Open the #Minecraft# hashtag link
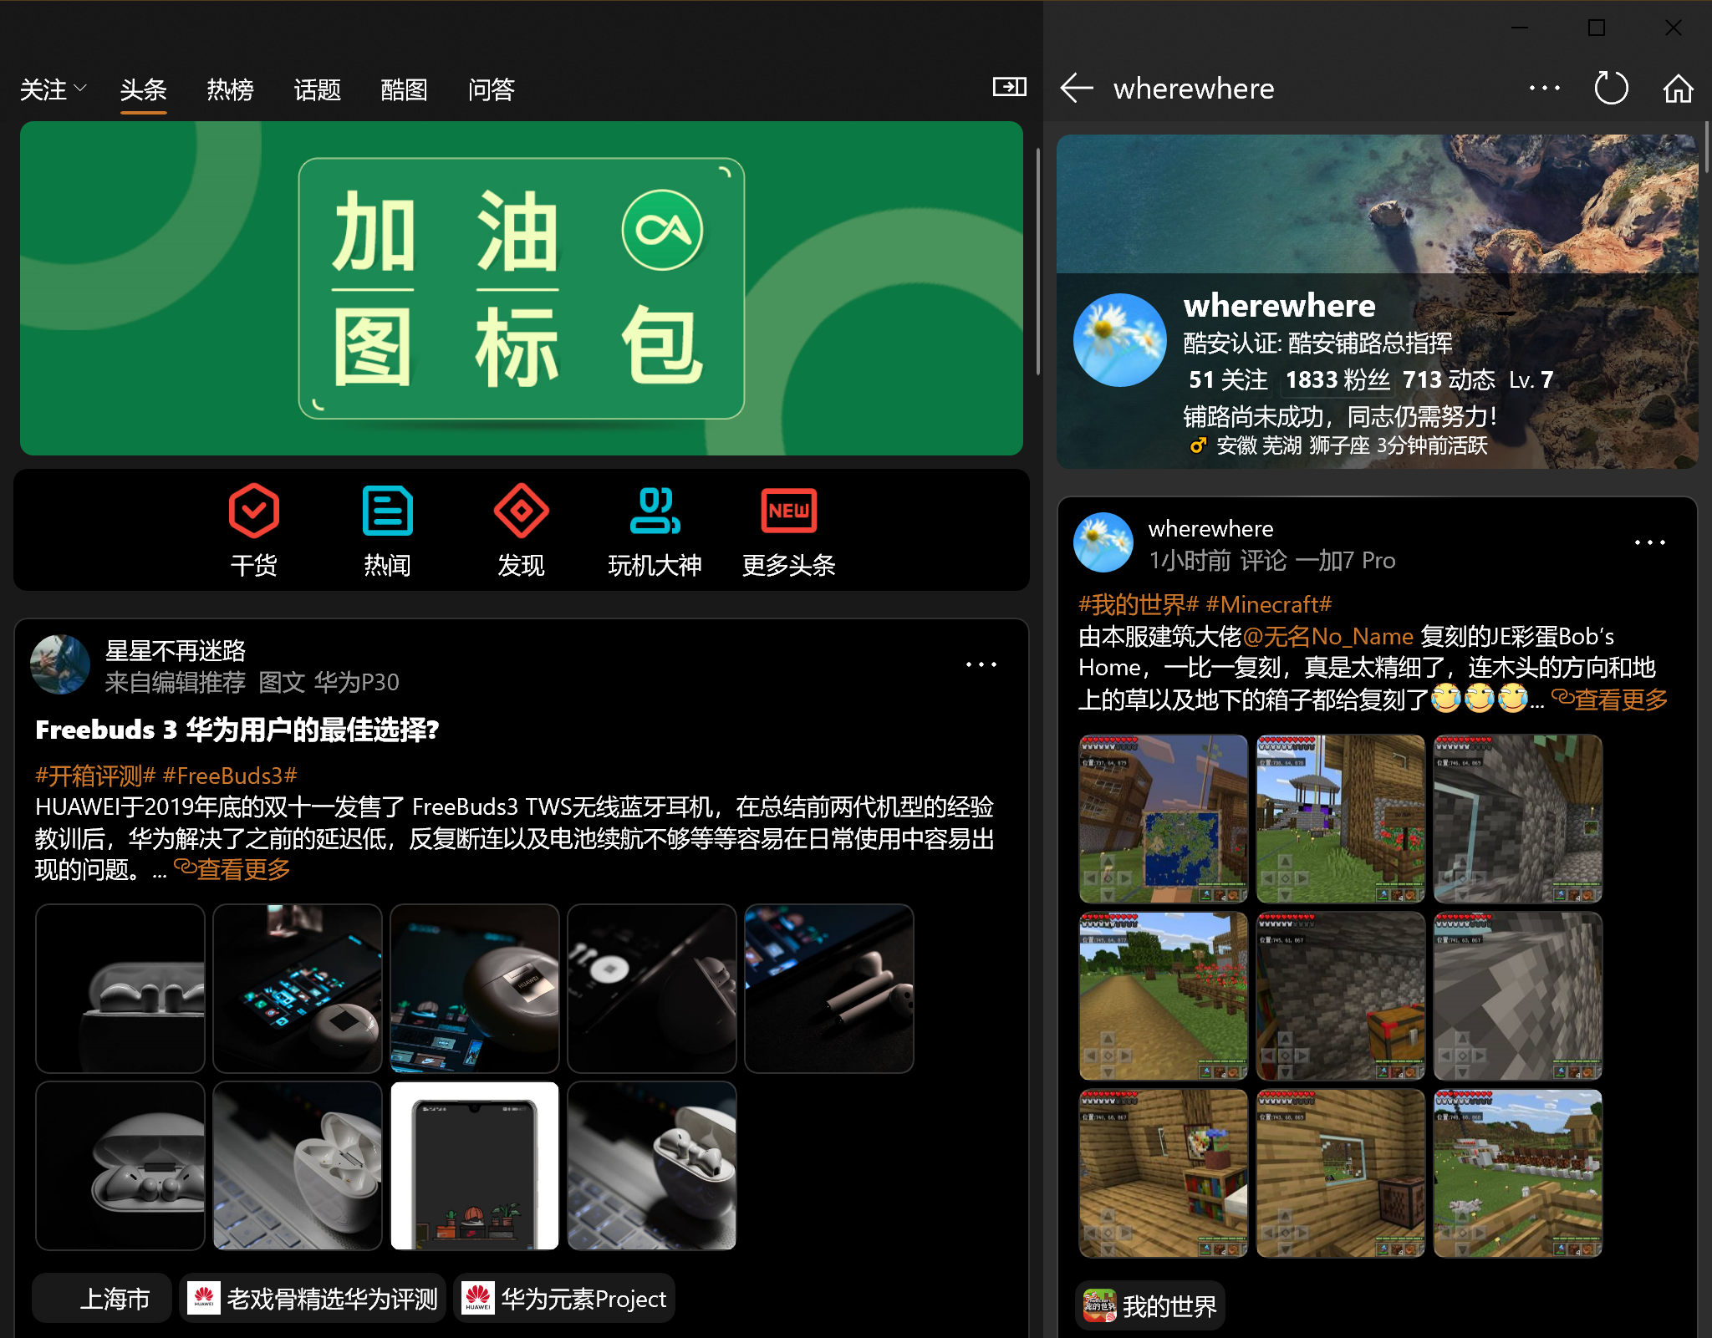 (1268, 604)
